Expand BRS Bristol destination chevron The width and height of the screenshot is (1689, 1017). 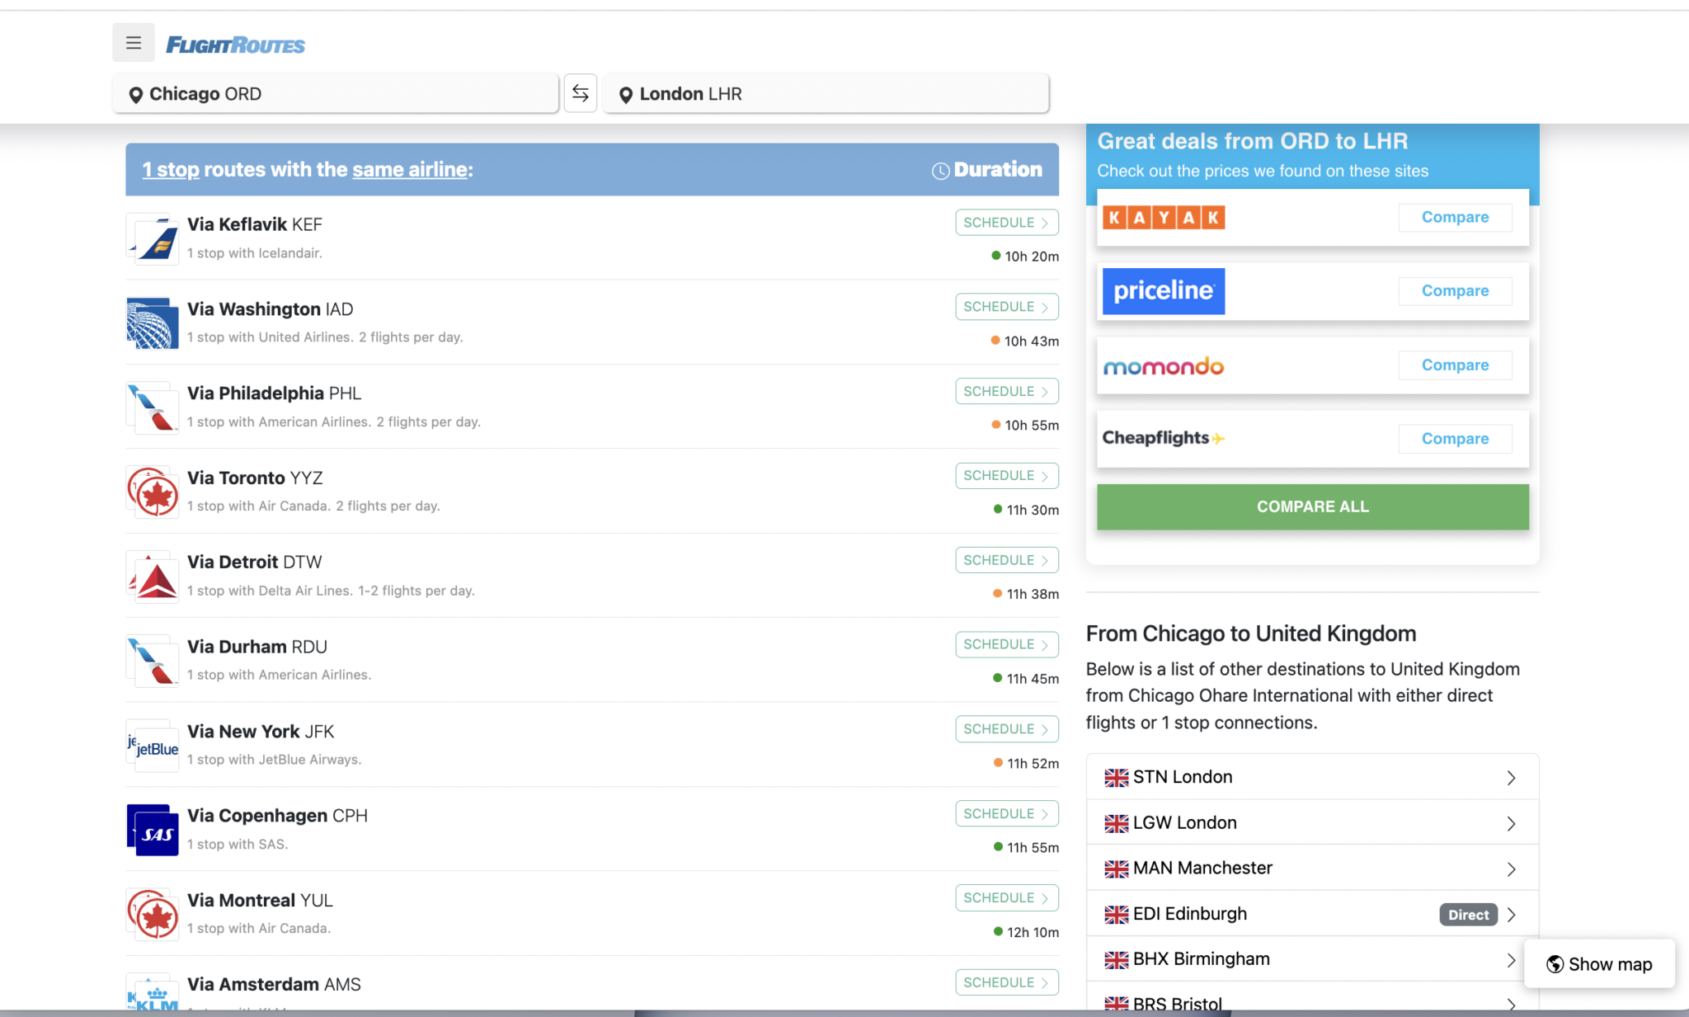tap(1511, 1005)
